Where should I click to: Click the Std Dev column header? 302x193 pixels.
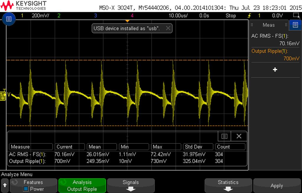(x=198, y=147)
